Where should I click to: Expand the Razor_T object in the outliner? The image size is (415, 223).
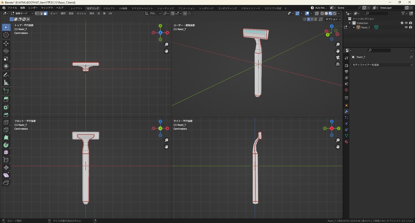tap(354, 27)
